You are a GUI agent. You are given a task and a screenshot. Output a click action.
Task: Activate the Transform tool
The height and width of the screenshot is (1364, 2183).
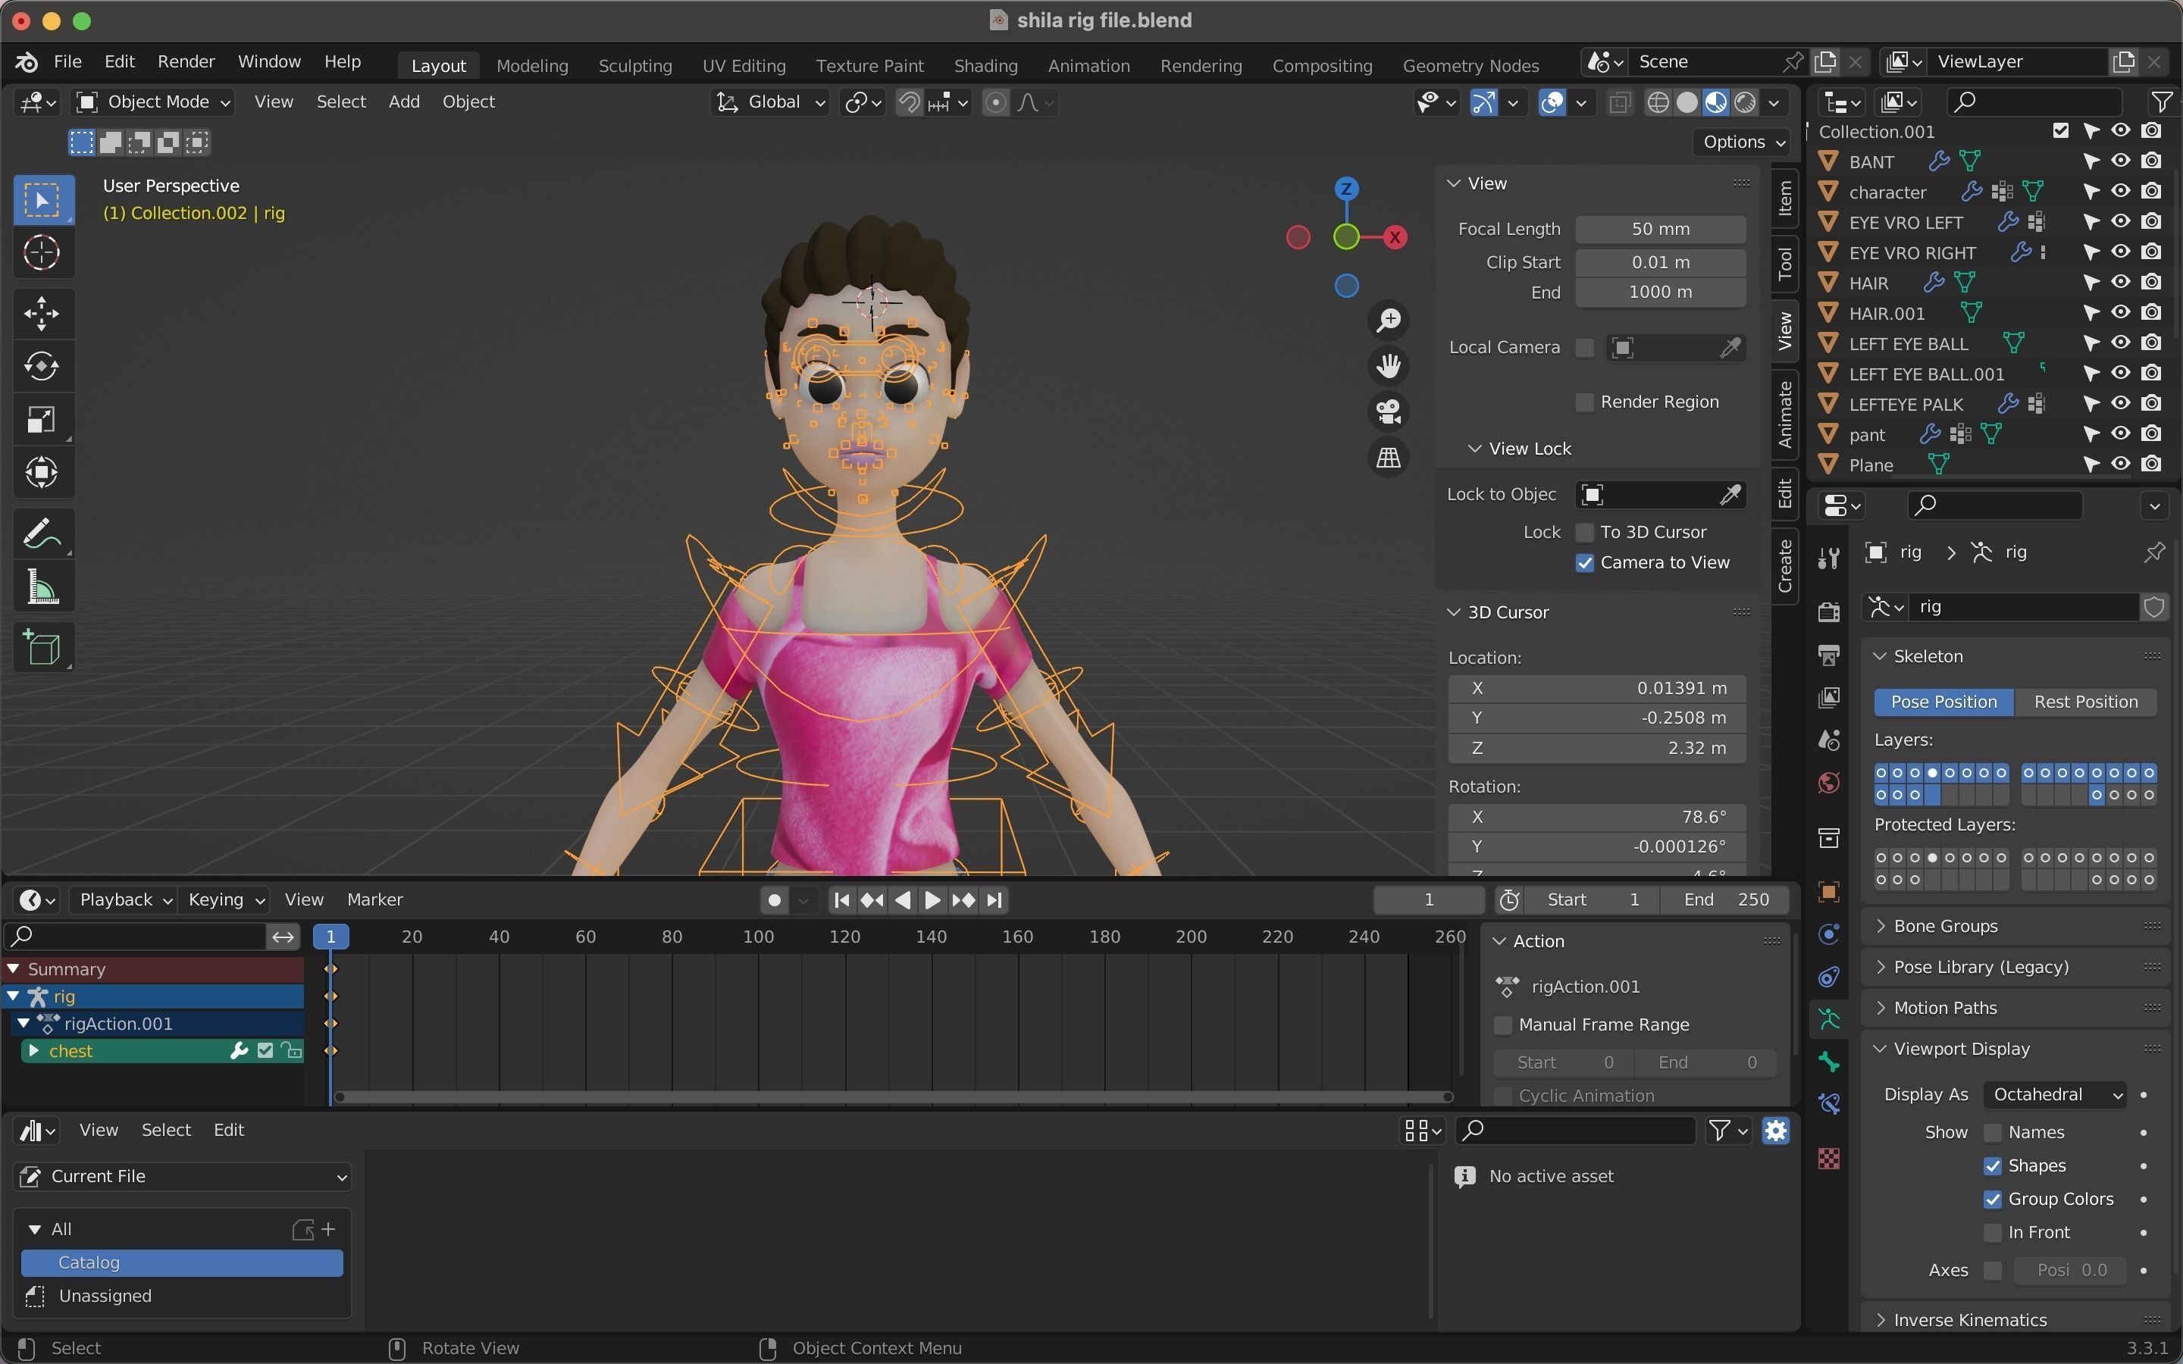(42, 473)
